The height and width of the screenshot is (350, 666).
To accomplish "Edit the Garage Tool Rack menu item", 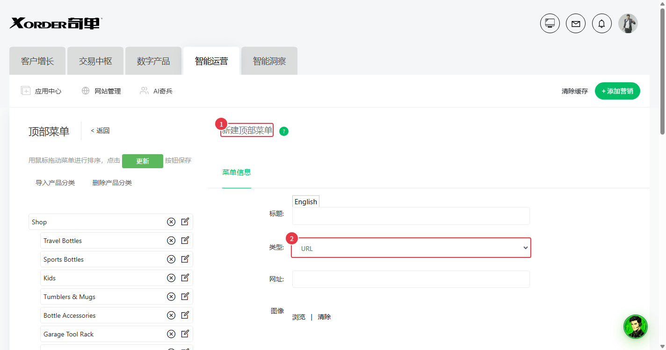I will pos(185,334).
